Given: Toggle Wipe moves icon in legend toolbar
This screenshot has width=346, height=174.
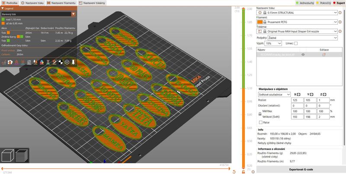Looking at the screenshot, I should 10,63.
